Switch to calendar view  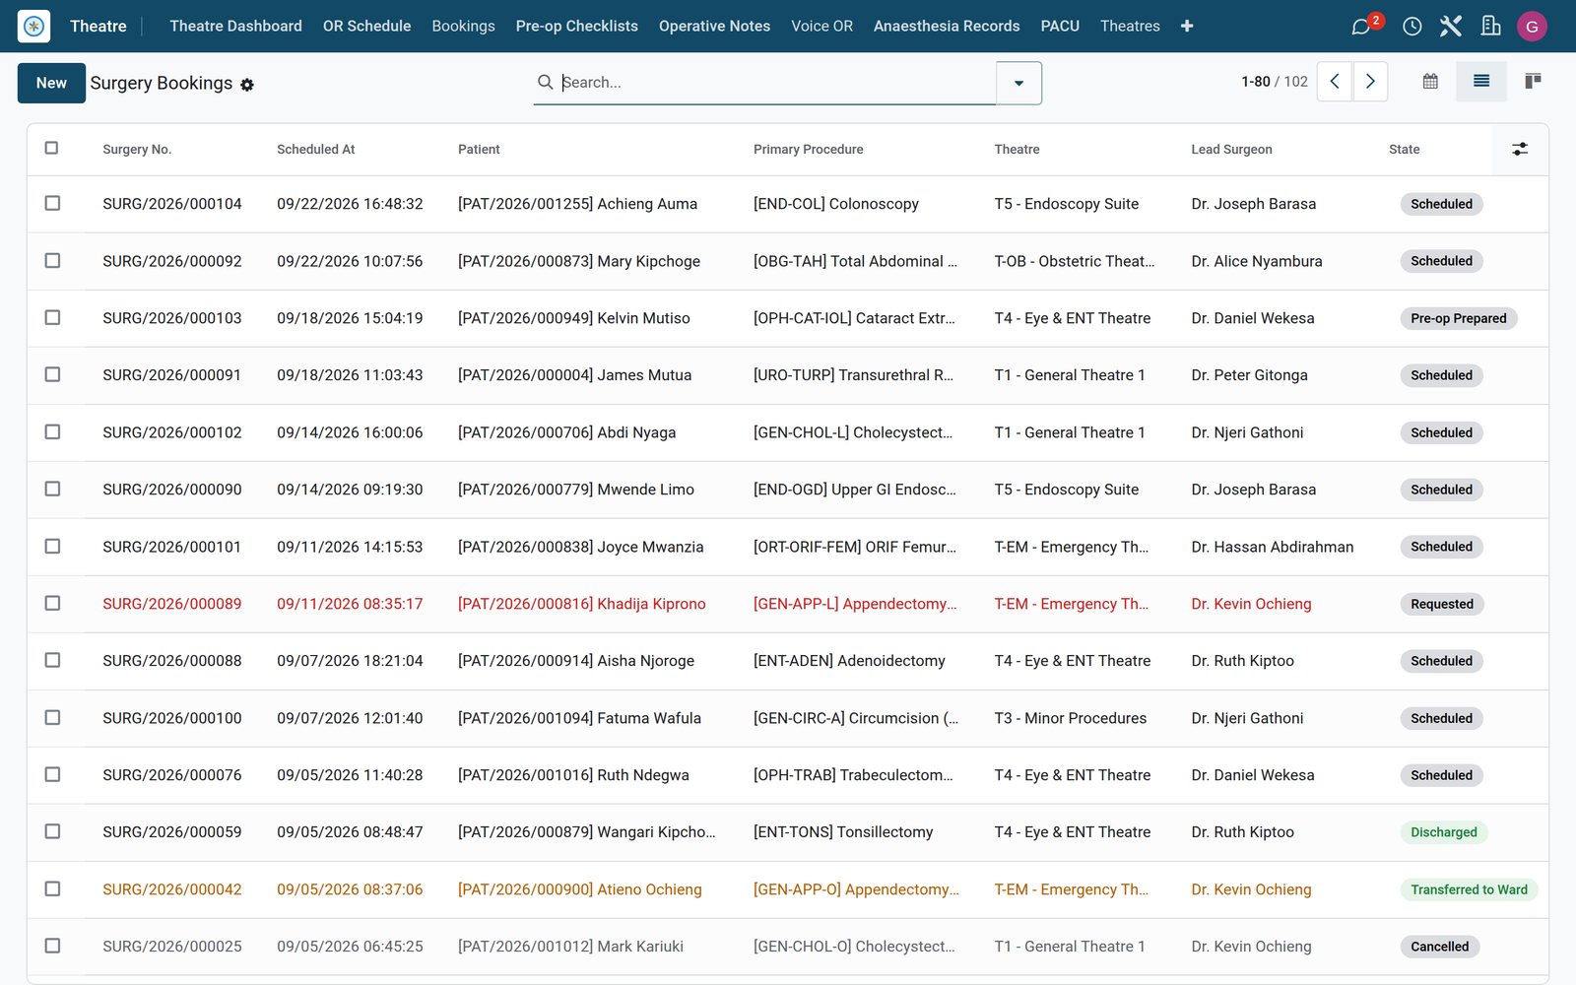pos(1430,82)
